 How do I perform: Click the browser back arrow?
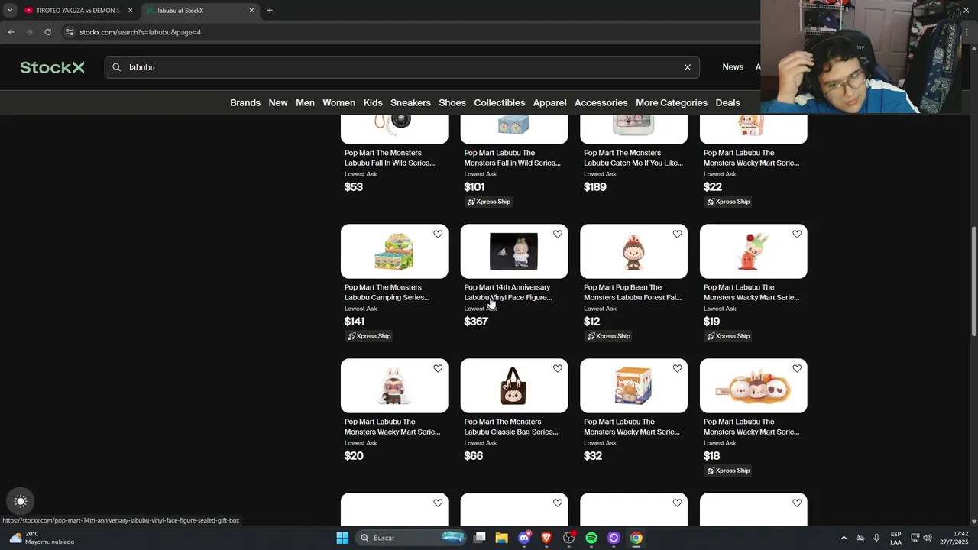tap(11, 32)
